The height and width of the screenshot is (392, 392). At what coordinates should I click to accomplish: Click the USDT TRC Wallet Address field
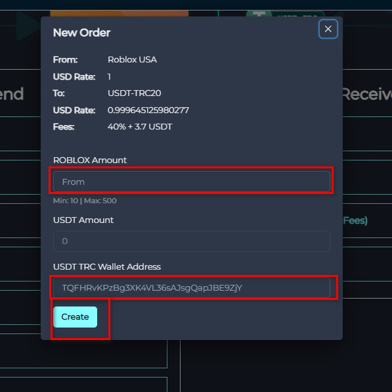pyautogui.click(x=192, y=287)
